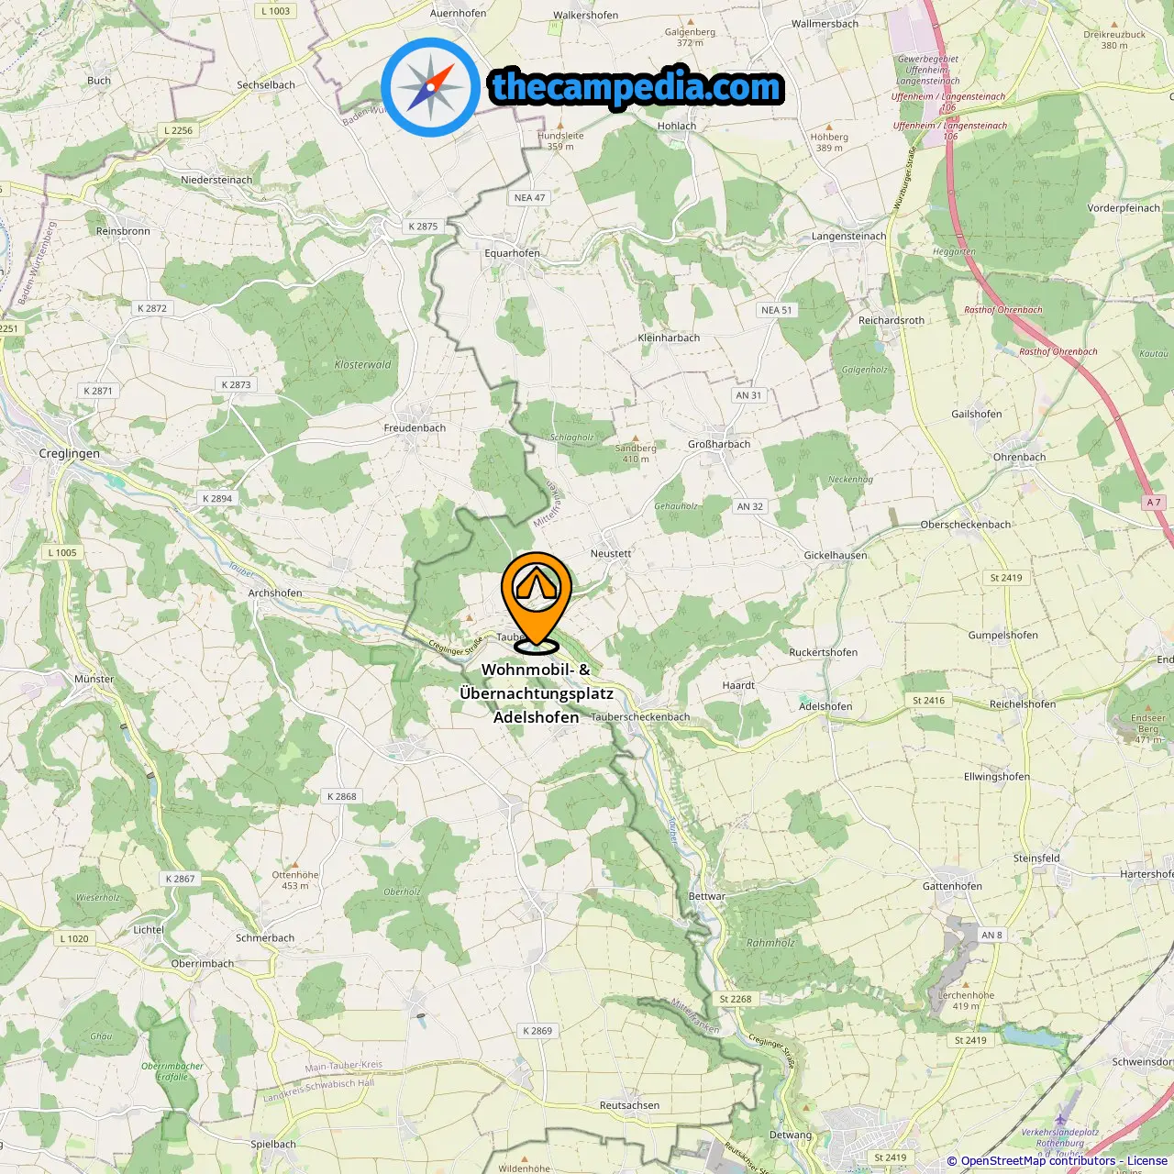Select the L 1003 road shield
Screen dimensions: 1174x1174
[x=275, y=11]
